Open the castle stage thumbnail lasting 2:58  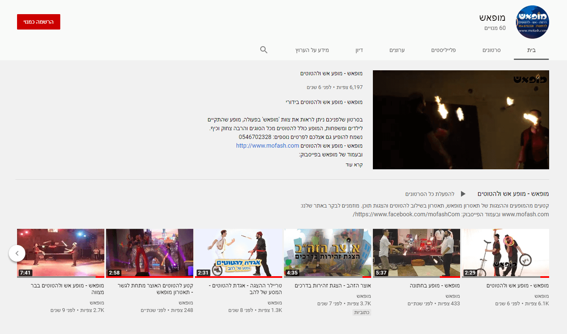150,253
